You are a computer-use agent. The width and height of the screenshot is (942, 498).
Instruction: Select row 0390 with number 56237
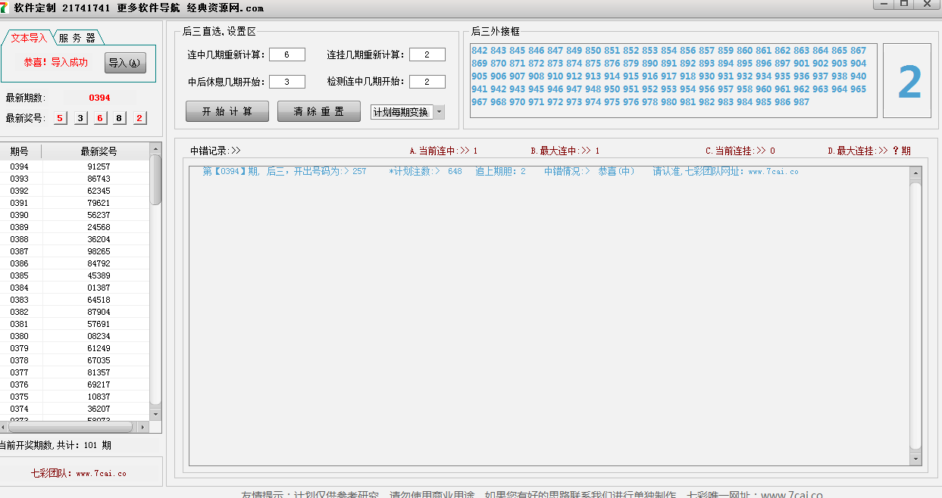74,215
